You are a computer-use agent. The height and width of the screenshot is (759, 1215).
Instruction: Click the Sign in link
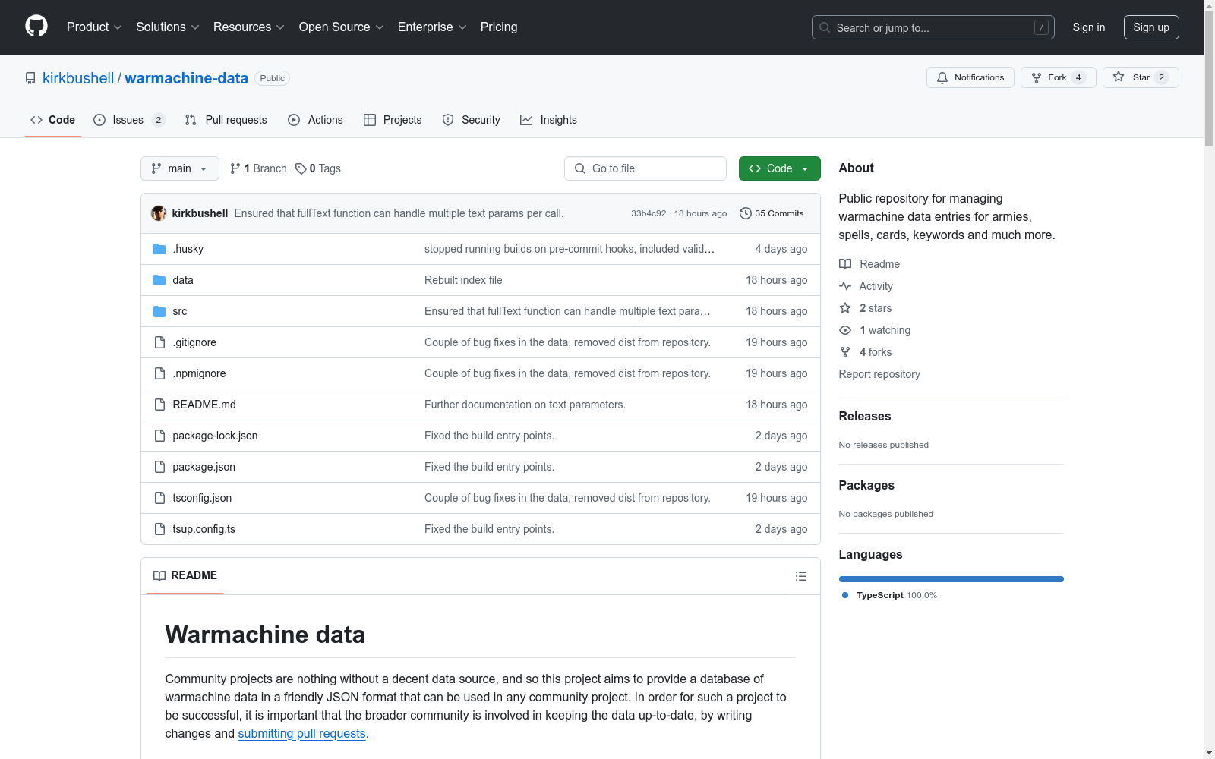(x=1089, y=27)
